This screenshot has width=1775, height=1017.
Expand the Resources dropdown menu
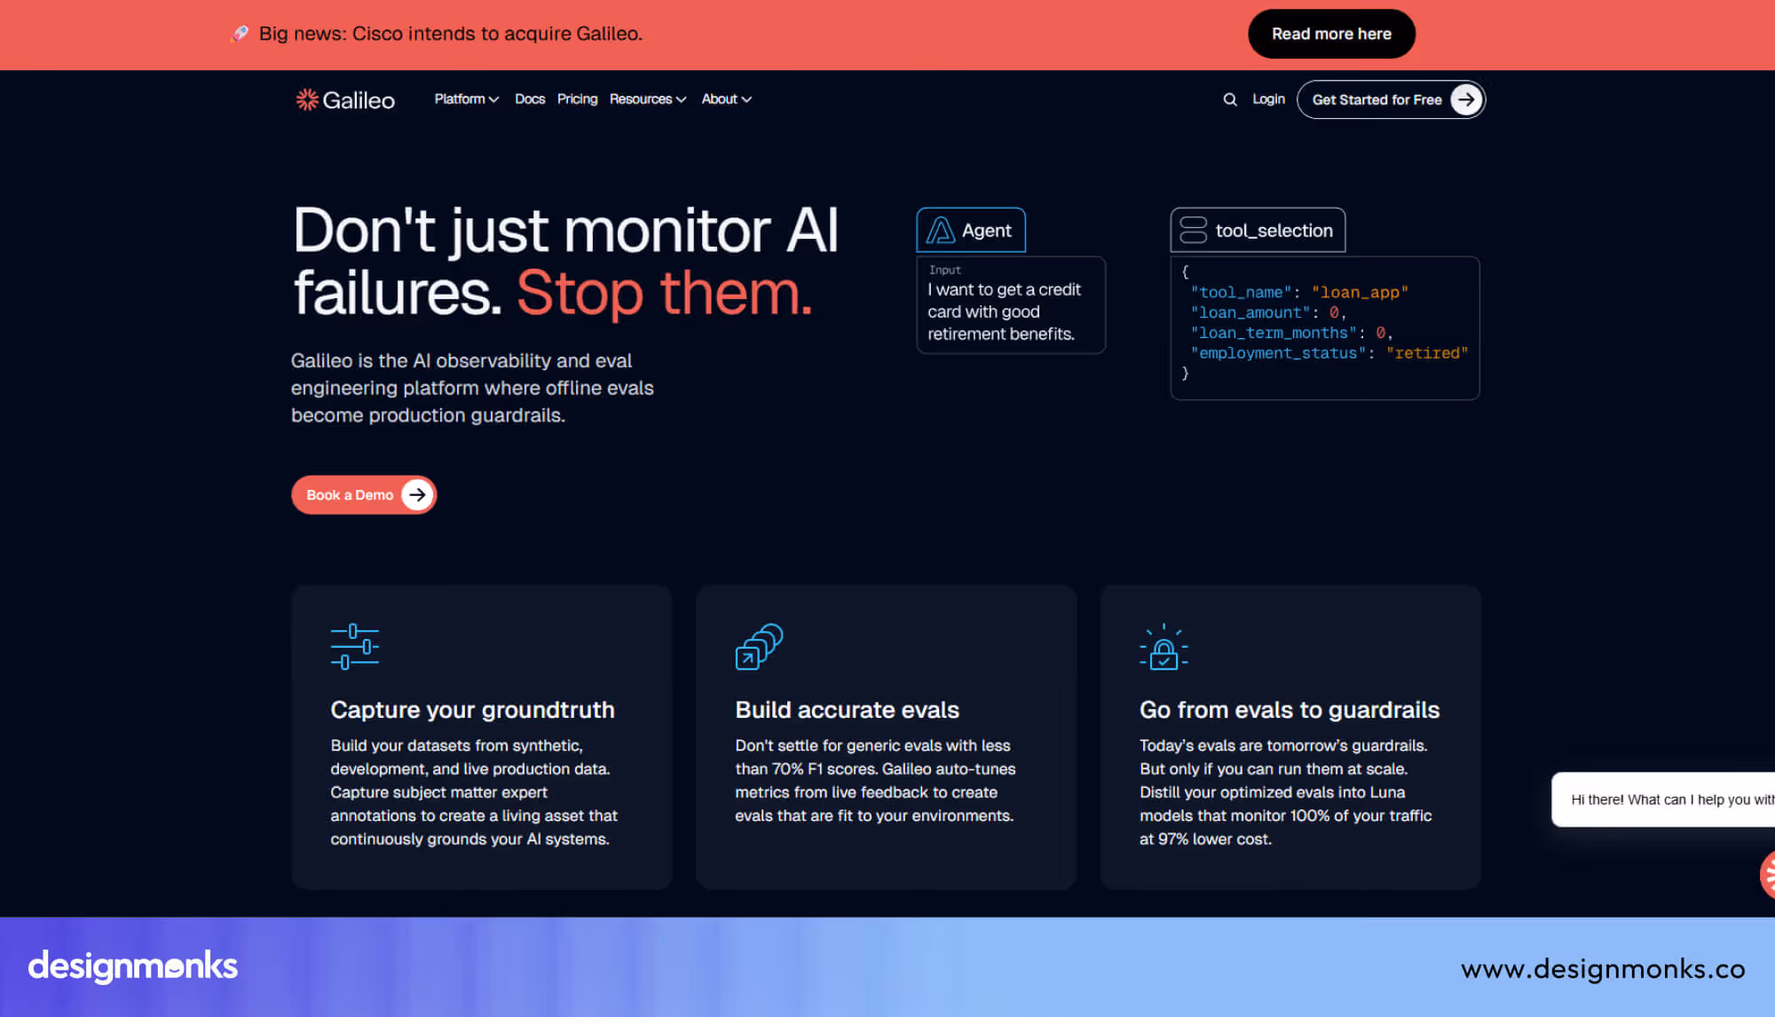(x=648, y=99)
